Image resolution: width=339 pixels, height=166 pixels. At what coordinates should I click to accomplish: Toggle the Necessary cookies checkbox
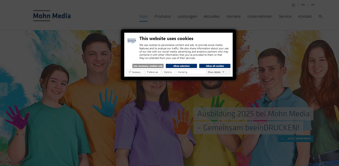click(130, 72)
